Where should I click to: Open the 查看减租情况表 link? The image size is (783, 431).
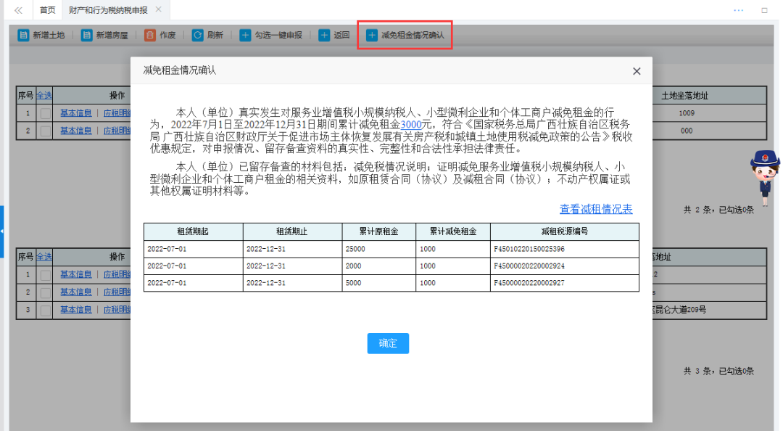pyautogui.click(x=595, y=209)
